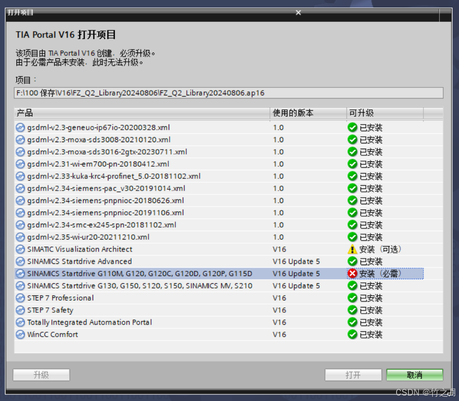Click the green check icon for STEP 7 Safety
The height and width of the screenshot is (401, 459).
(x=352, y=310)
